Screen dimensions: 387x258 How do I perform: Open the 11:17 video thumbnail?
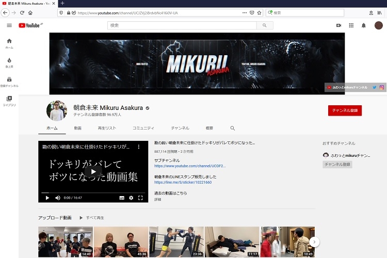[232, 242]
